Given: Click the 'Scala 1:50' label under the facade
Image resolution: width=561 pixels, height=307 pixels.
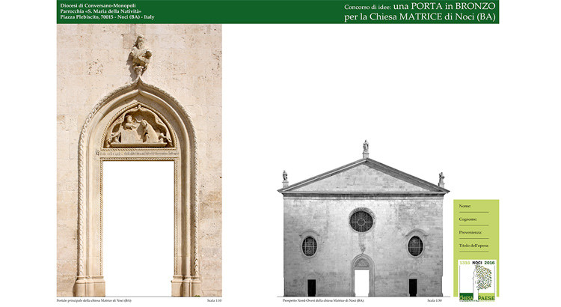Looking at the screenshot, I should (435, 300).
